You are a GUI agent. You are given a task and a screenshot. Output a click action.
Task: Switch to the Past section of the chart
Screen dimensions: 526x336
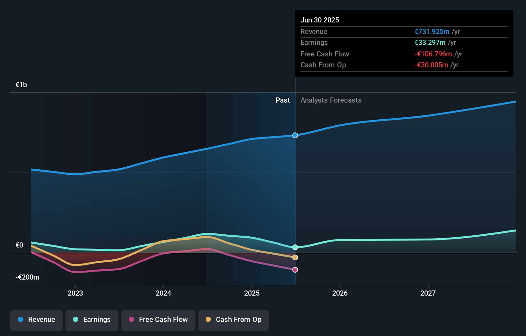point(283,100)
